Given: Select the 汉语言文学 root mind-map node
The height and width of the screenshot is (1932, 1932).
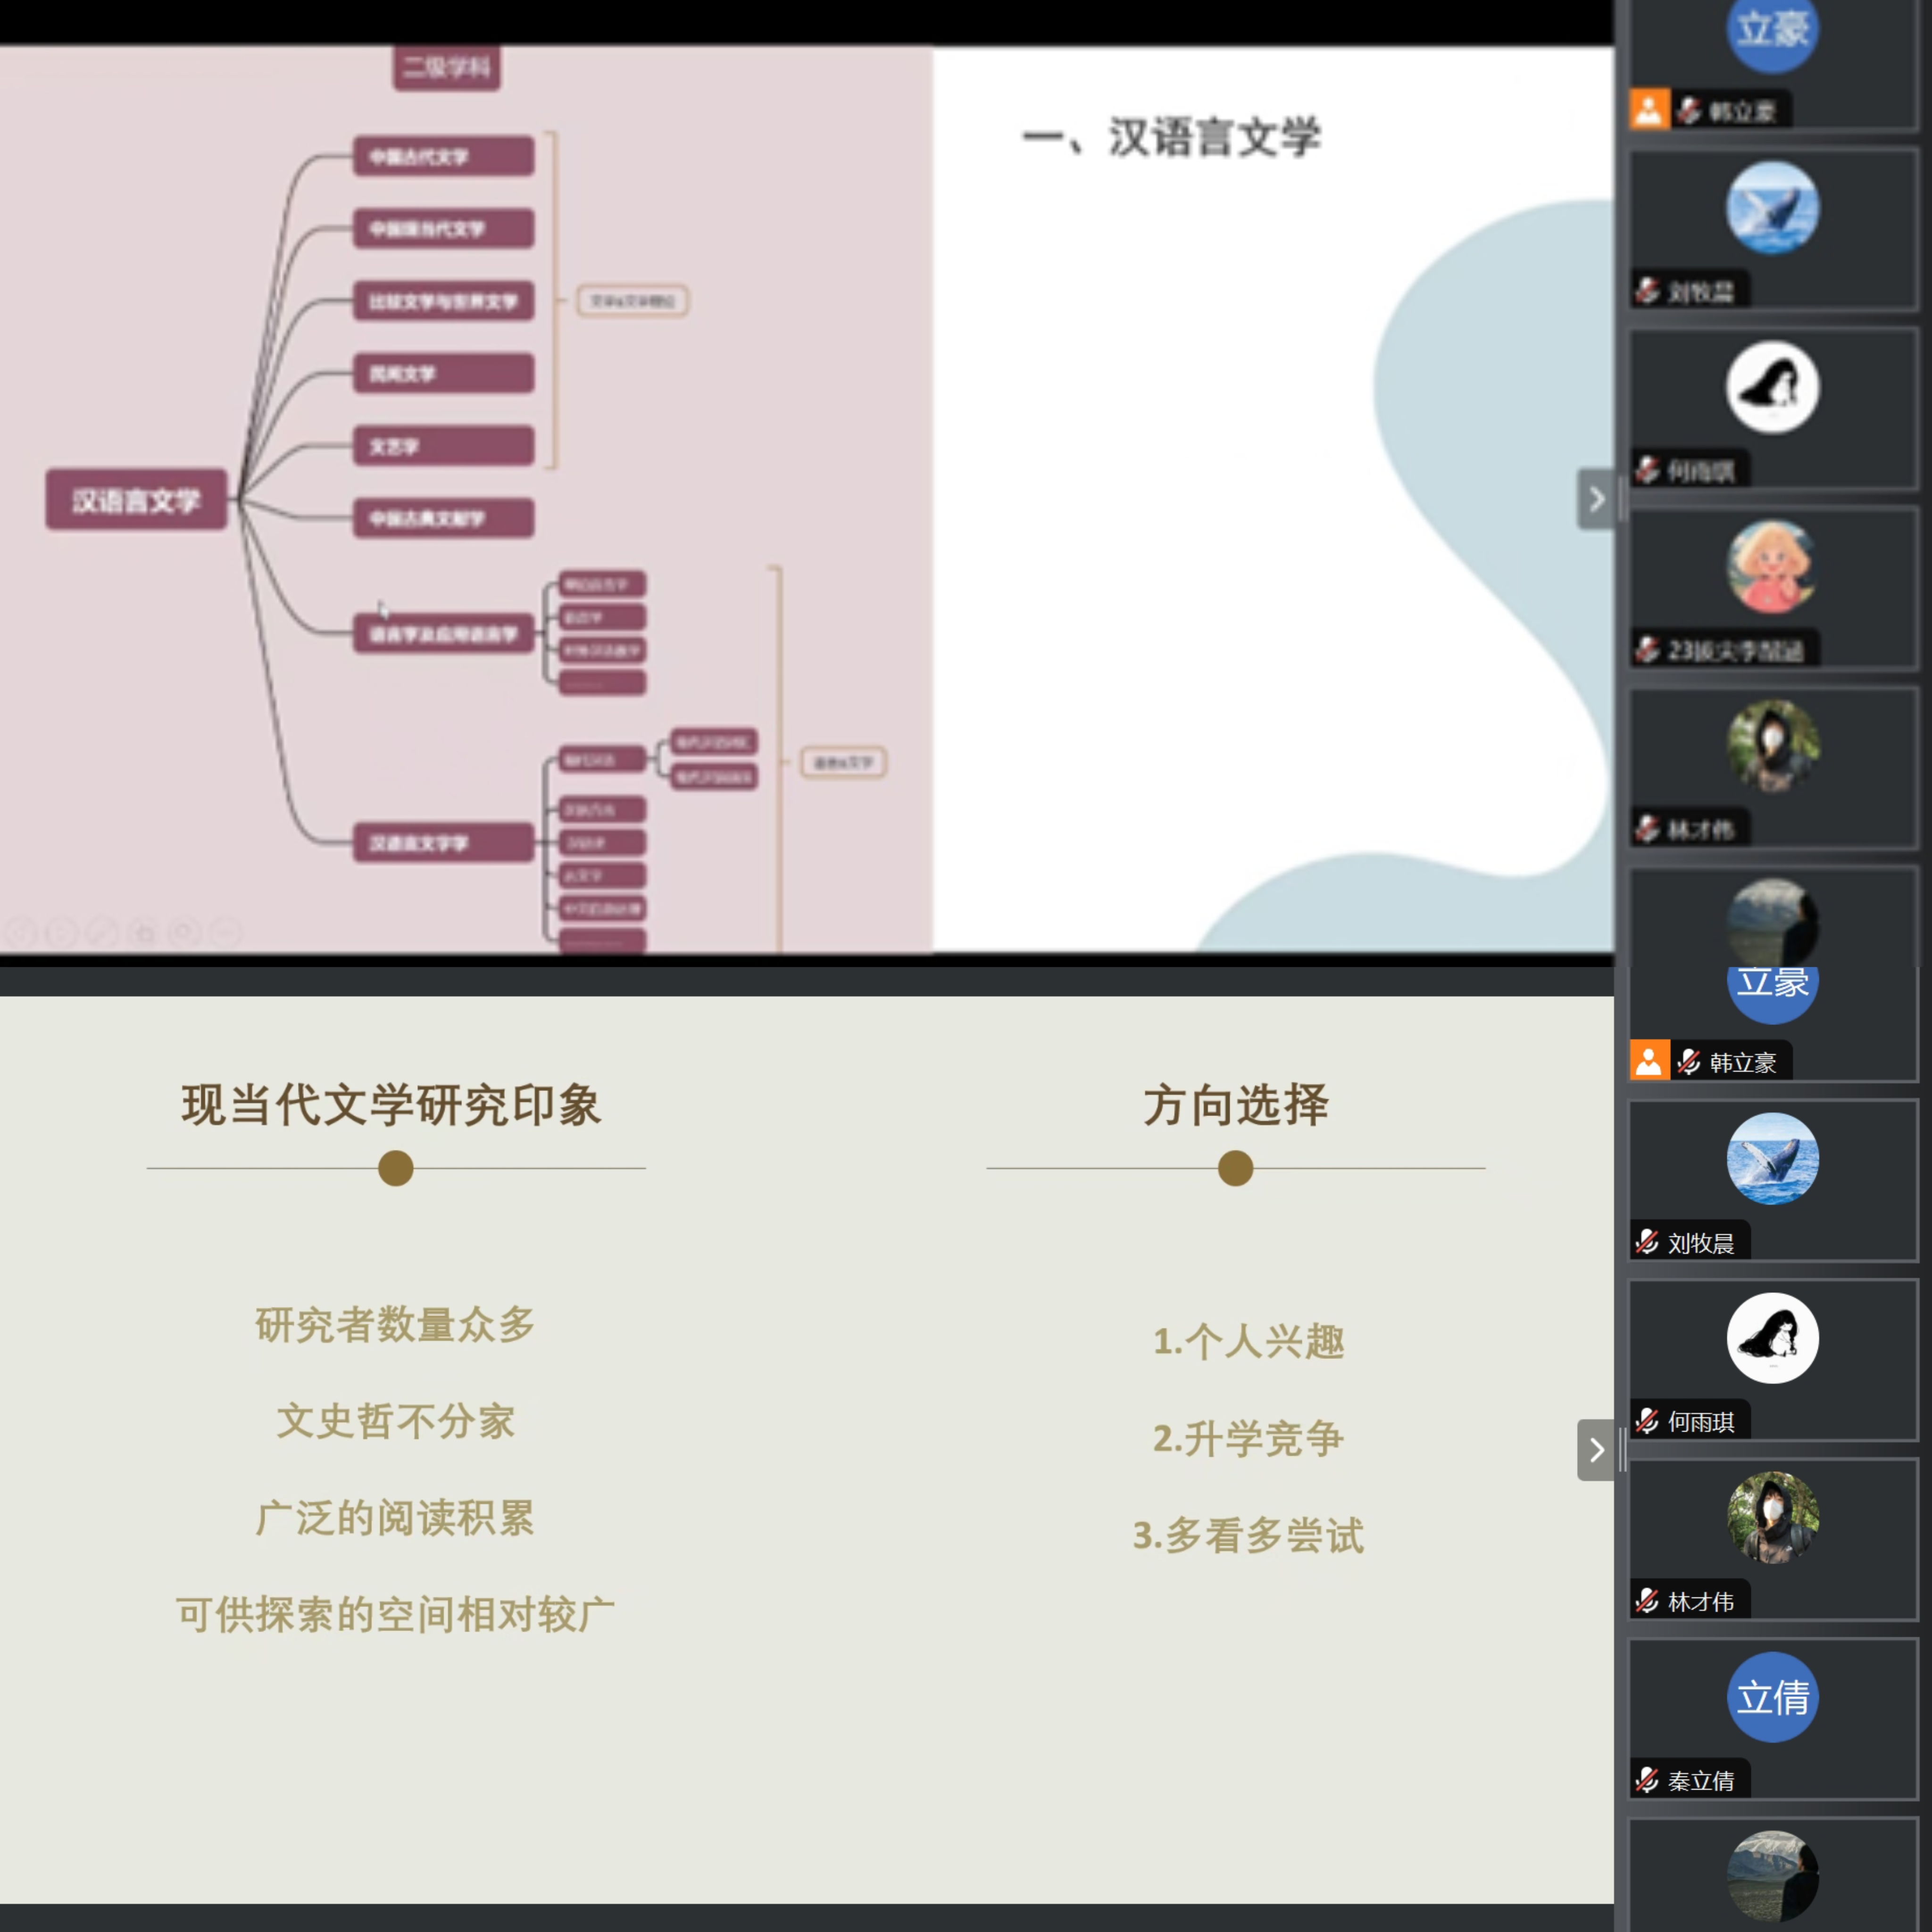Looking at the screenshot, I should 136,499.
